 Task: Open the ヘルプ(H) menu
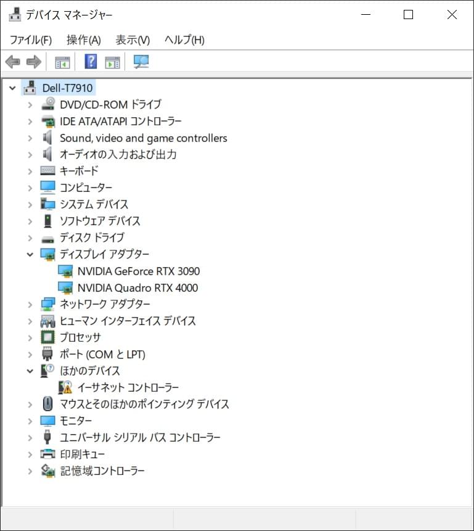pyautogui.click(x=184, y=40)
